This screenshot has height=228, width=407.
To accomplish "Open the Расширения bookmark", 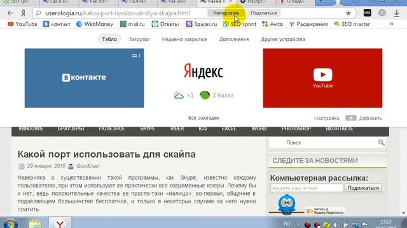I will 308,24.
